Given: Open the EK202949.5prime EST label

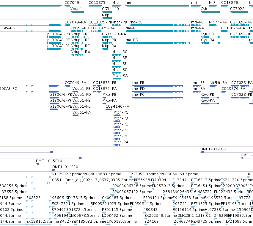Looking at the screenshot, I should coord(161,216).
